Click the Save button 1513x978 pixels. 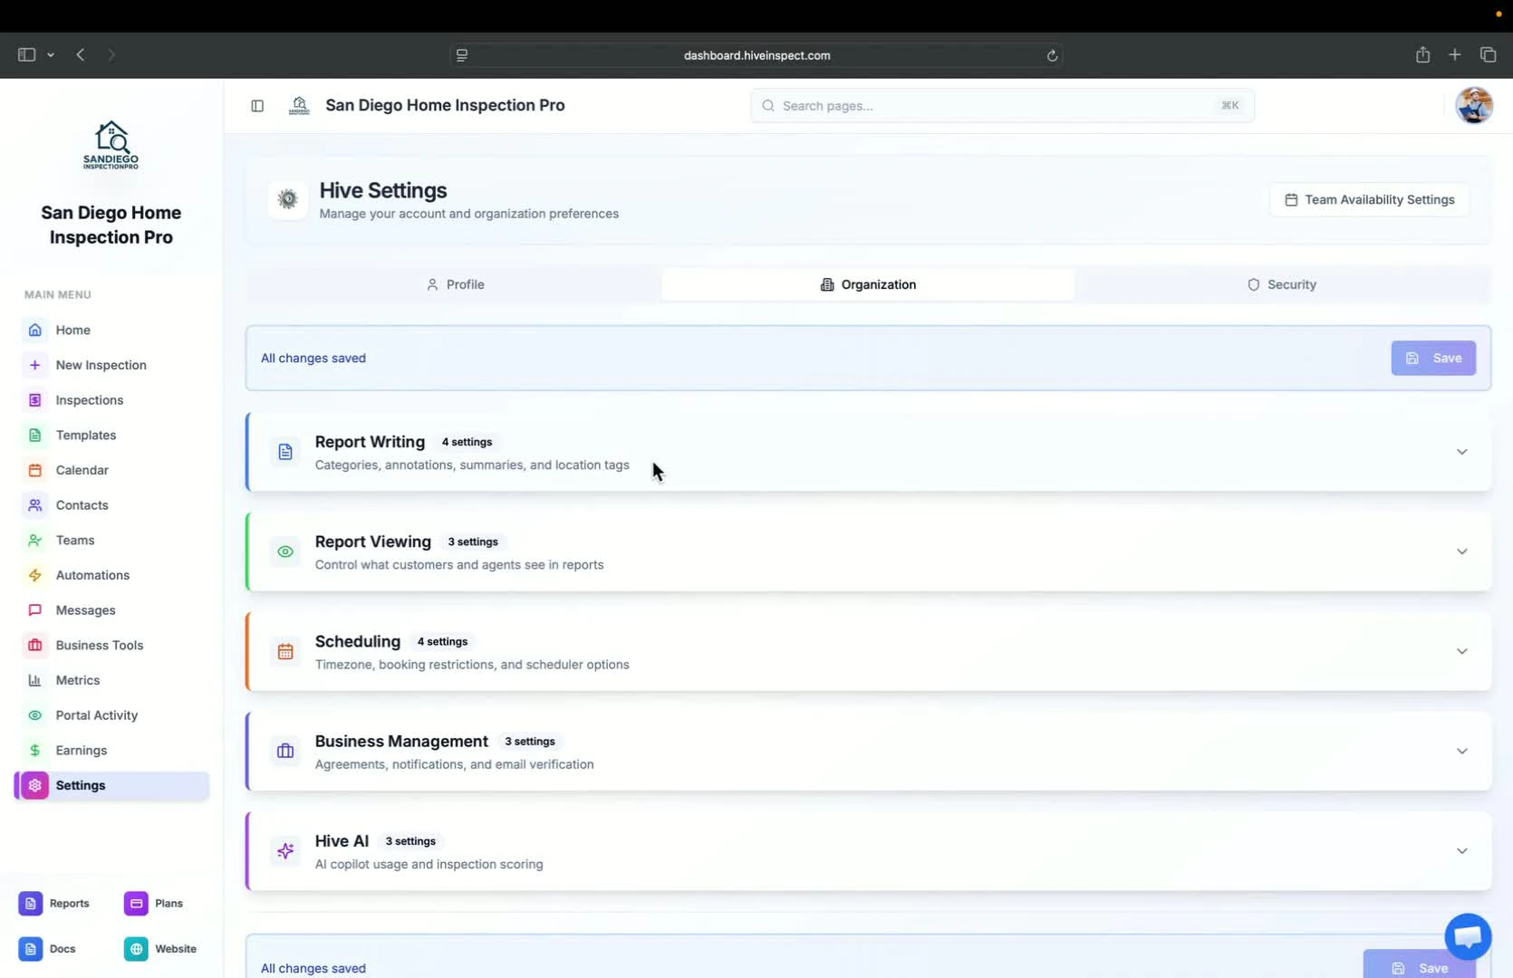[1433, 358]
